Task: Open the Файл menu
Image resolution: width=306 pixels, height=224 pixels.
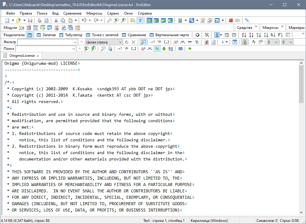Action: tap(10, 13)
